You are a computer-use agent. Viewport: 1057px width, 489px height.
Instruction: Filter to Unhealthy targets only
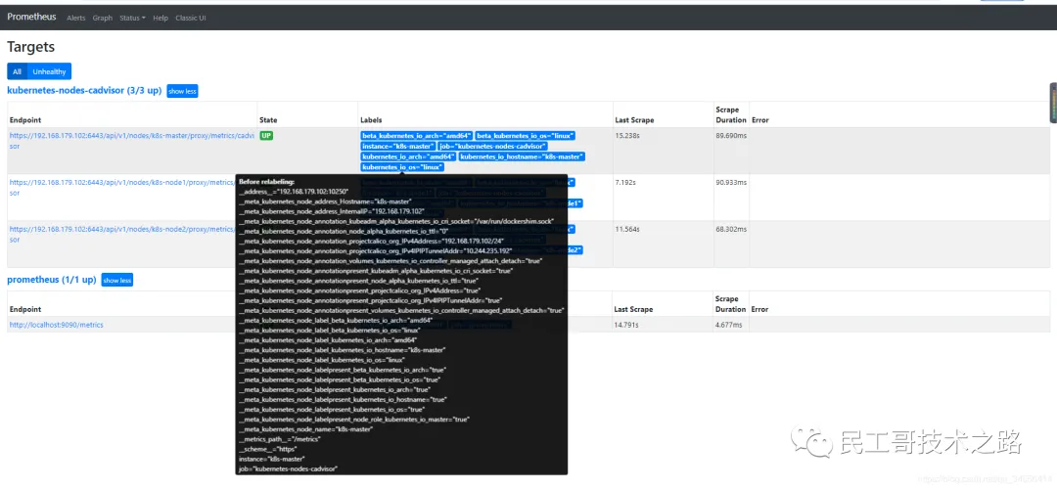(x=49, y=71)
